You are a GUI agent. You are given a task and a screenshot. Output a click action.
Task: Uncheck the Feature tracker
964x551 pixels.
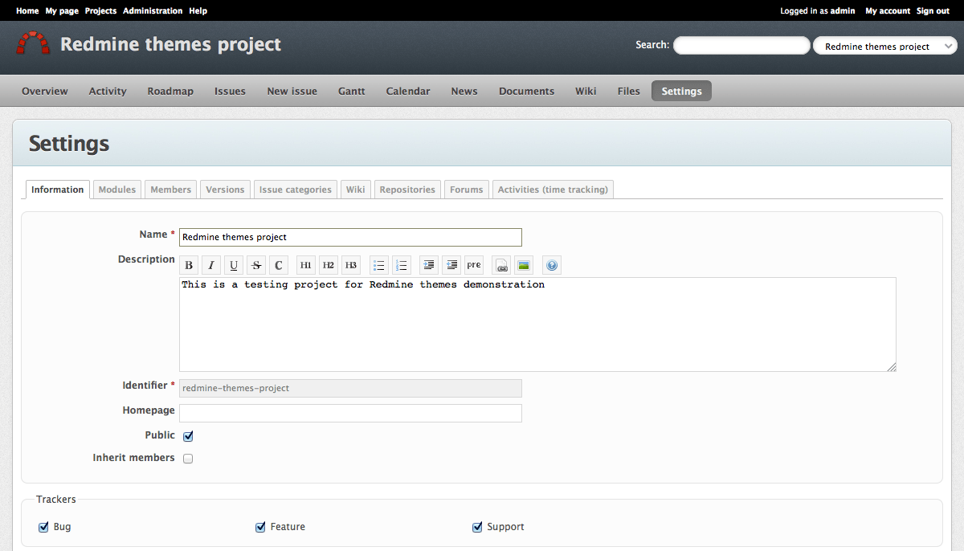point(260,527)
